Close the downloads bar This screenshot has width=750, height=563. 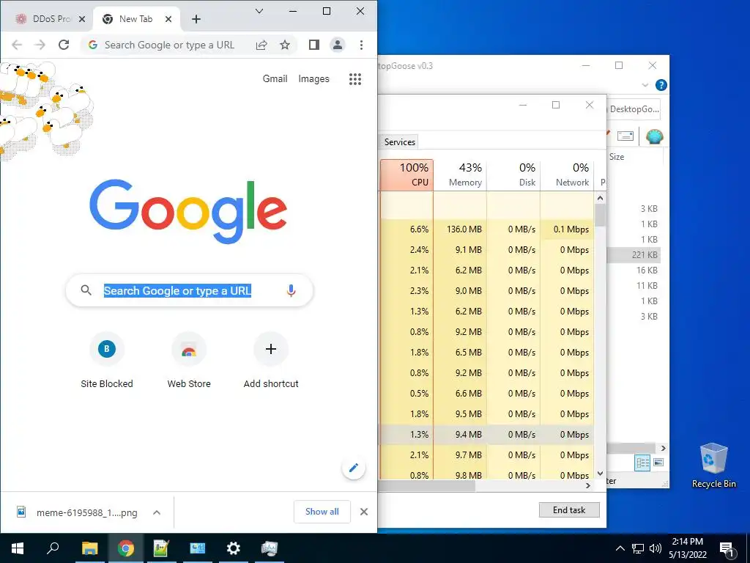[364, 512]
